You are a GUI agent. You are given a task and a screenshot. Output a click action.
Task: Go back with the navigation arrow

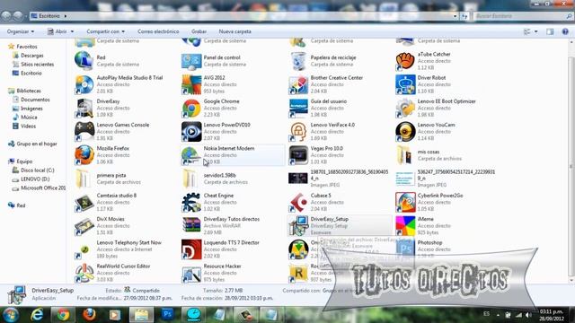point(6,16)
